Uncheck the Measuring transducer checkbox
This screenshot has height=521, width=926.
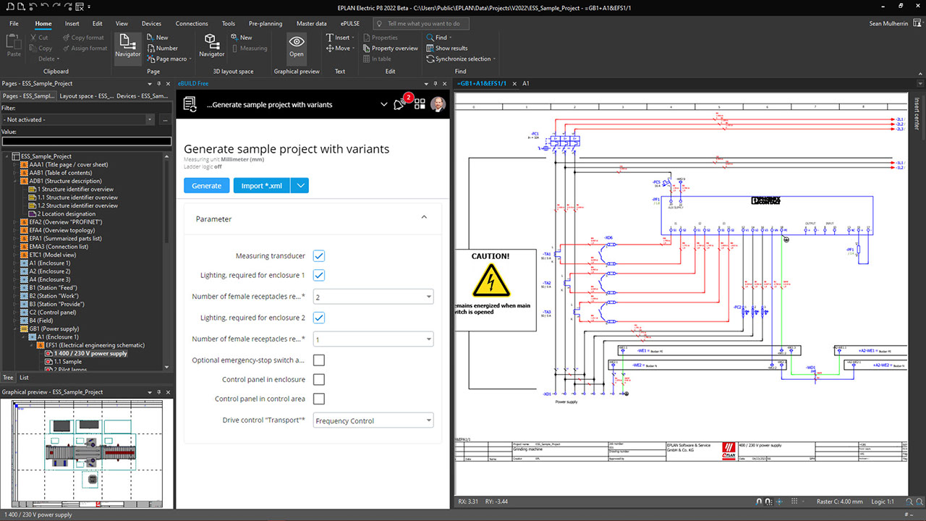pos(319,255)
